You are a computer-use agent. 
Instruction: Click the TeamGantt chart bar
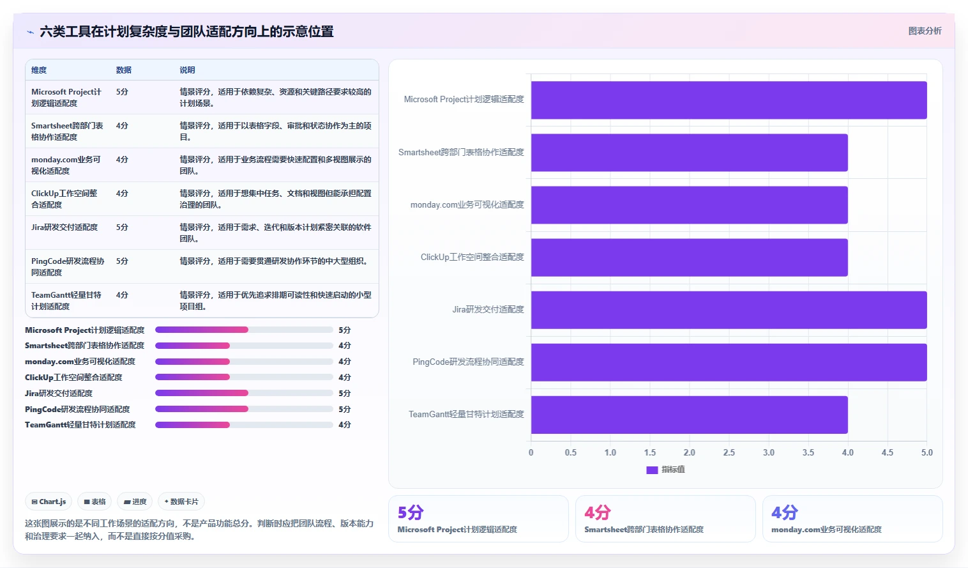click(689, 415)
